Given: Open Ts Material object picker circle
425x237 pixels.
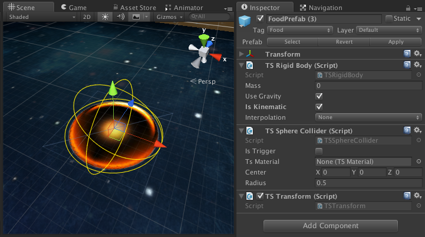Looking at the screenshot, I should point(419,162).
